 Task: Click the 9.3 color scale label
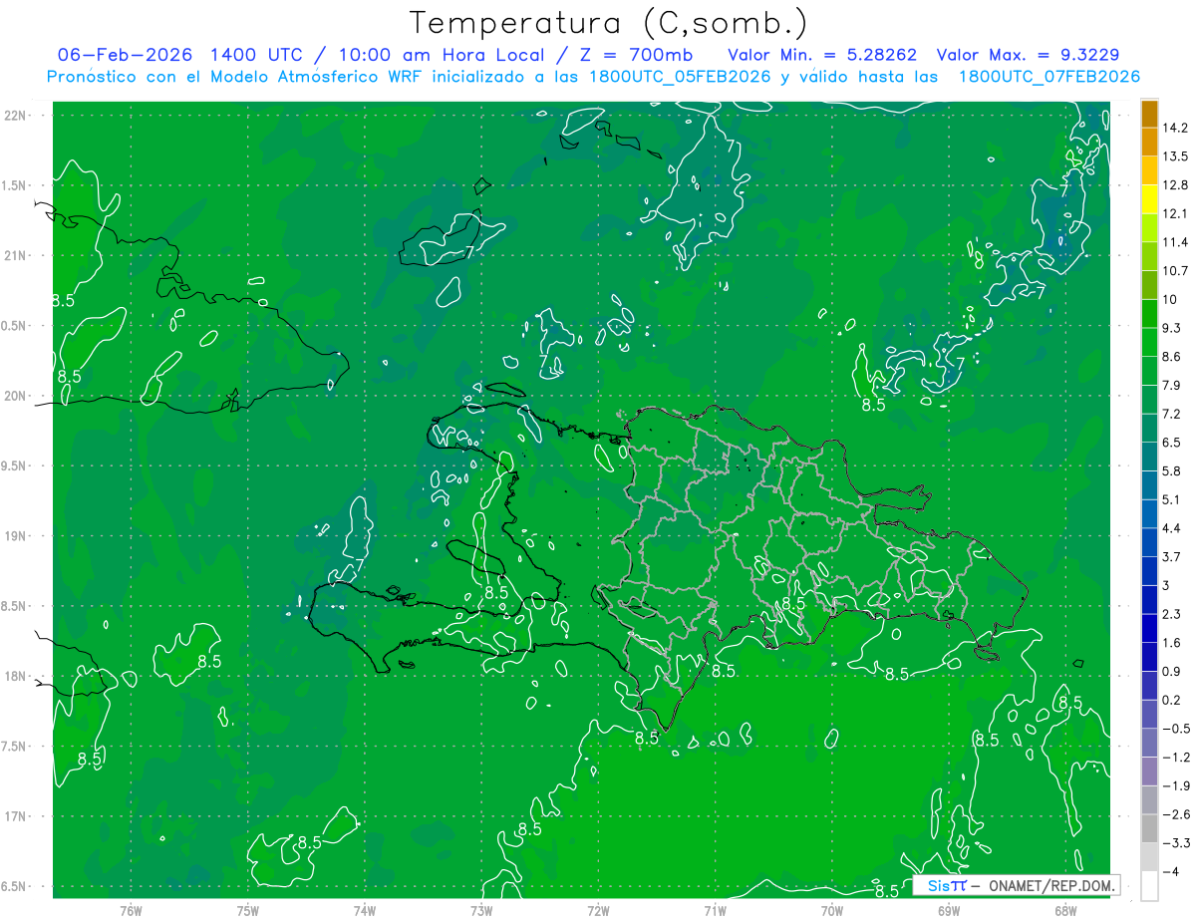pos(1172,327)
